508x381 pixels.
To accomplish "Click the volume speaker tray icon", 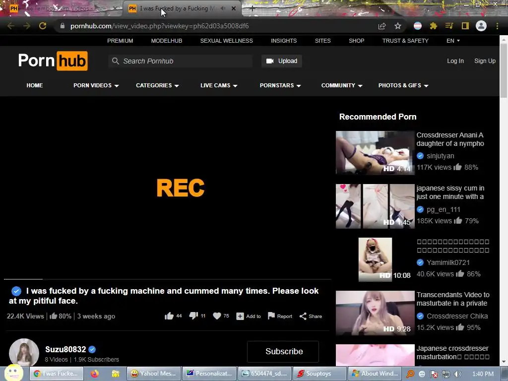I will [457, 374].
